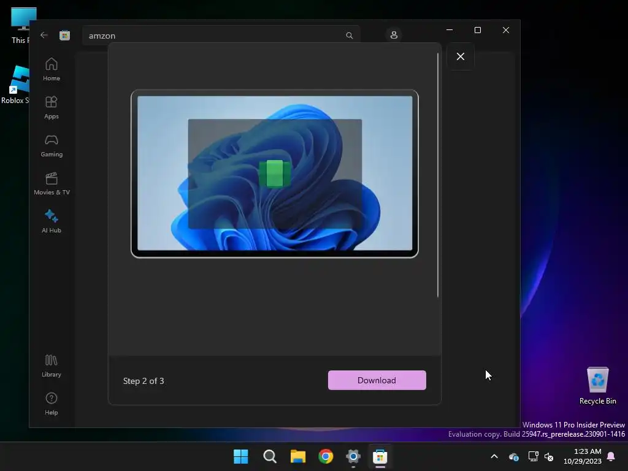The height and width of the screenshot is (471, 628).
Task: Click the Windows 11 preview image
Action: click(x=275, y=174)
